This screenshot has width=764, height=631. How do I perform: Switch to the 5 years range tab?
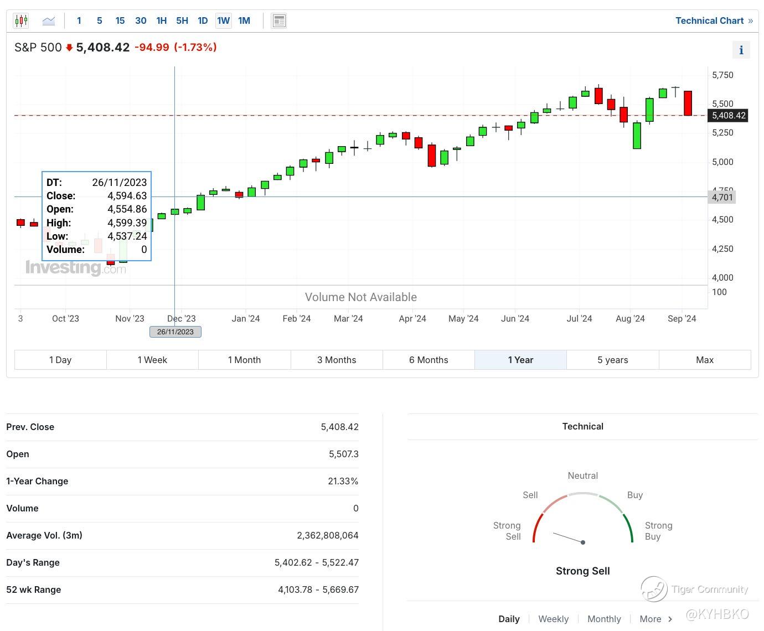(x=612, y=360)
